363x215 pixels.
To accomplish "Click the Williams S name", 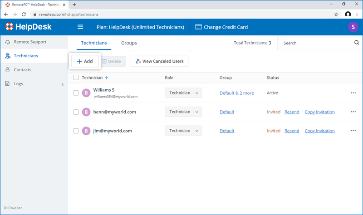I will point(104,90).
